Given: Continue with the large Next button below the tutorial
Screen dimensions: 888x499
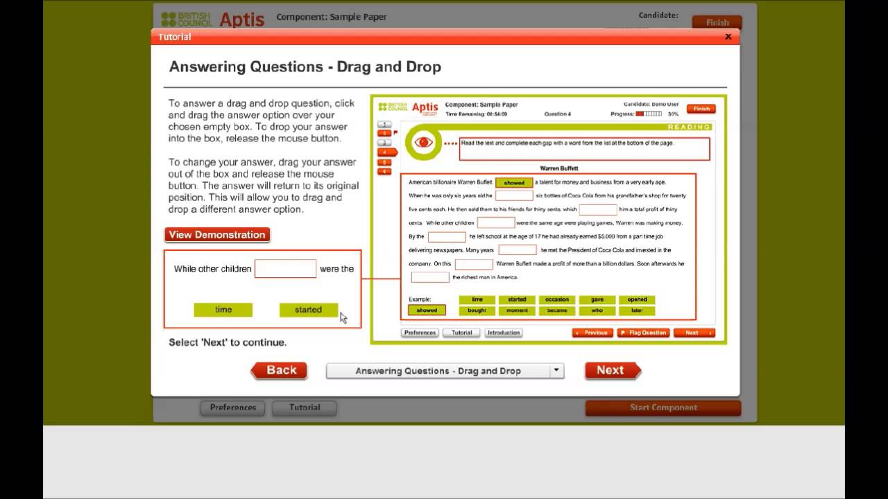Looking at the screenshot, I should click(x=613, y=370).
